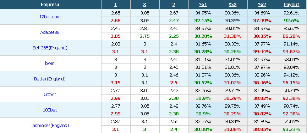307x133 pixels.
Task: Select Ladbrokes' green 93.23% payout cell
Action: [x=291, y=129]
